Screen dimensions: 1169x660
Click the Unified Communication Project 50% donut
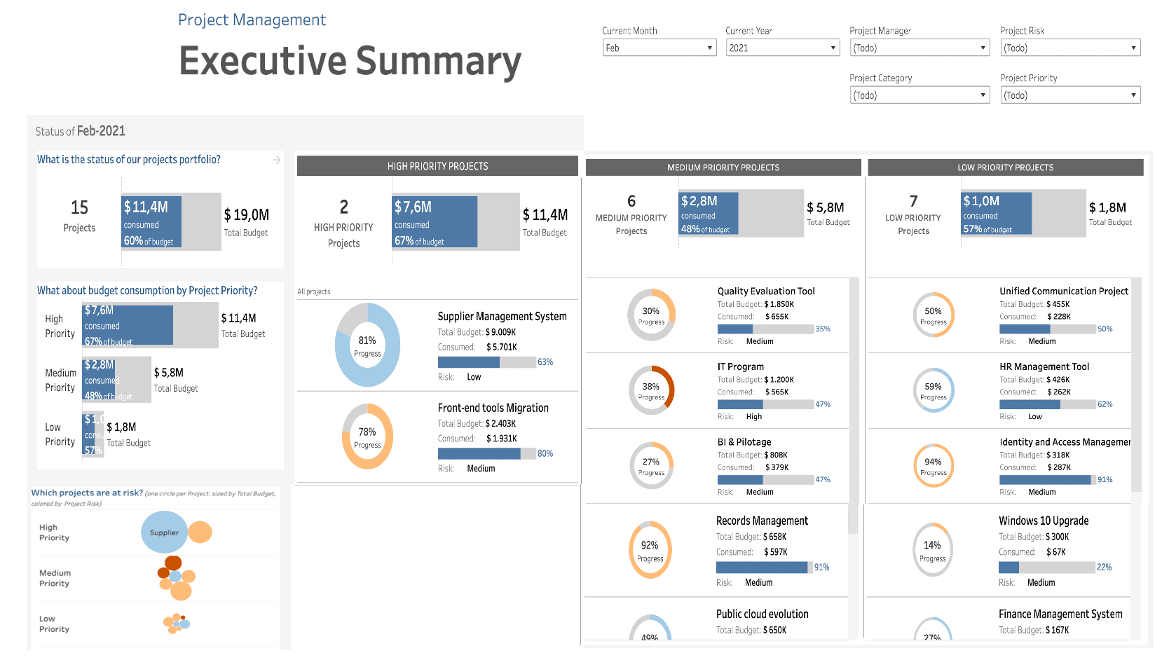pyautogui.click(x=934, y=315)
